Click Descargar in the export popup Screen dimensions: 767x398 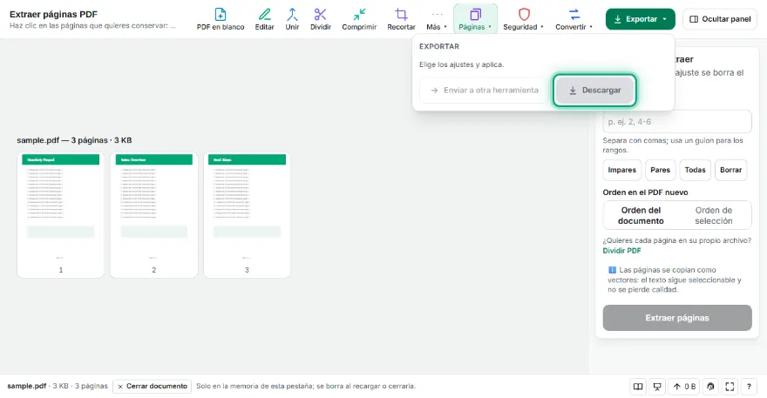[x=594, y=90]
